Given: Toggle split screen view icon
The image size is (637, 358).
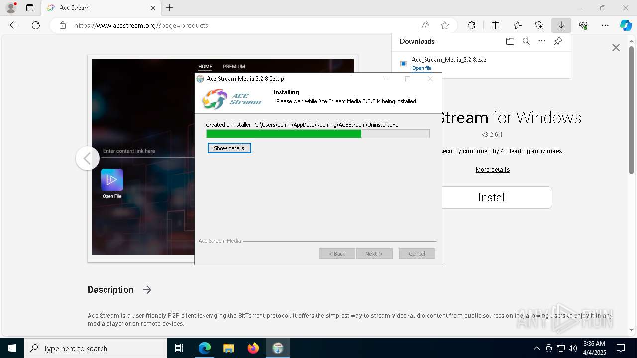Looking at the screenshot, I should tap(495, 25).
